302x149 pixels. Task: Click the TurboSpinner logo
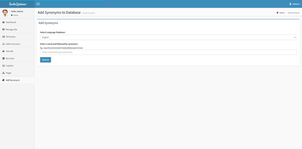[17, 4]
